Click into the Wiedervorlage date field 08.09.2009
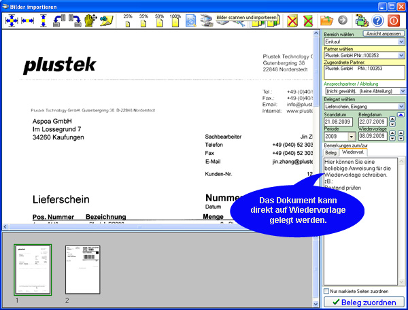The height and width of the screenshot is (310, 408). click(x=373, y=136)
